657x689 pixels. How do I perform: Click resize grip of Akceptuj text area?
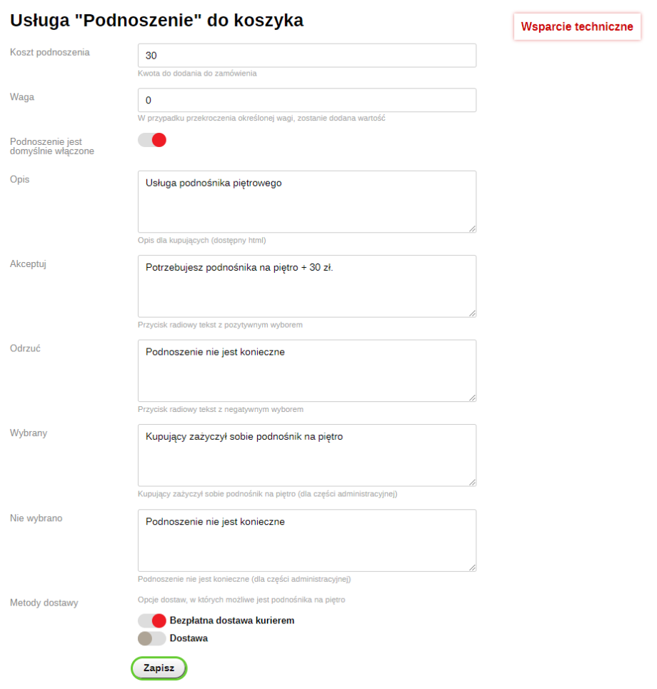[472, 313]
